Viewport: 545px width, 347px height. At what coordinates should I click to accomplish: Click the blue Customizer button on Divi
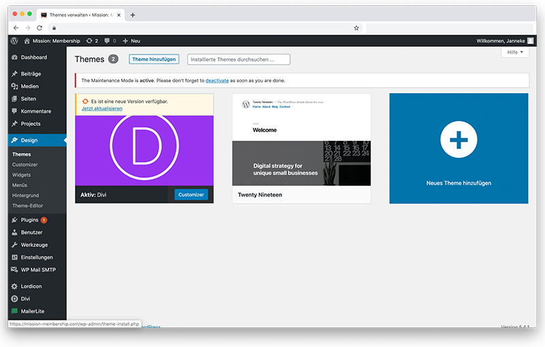pyautogui.click(x=191, y=195)
